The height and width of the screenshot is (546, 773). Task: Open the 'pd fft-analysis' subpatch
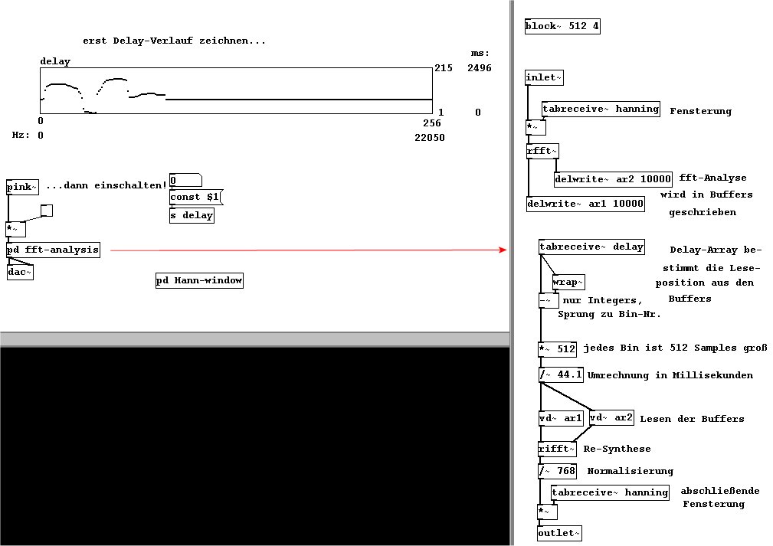click(x=53, y=250)
